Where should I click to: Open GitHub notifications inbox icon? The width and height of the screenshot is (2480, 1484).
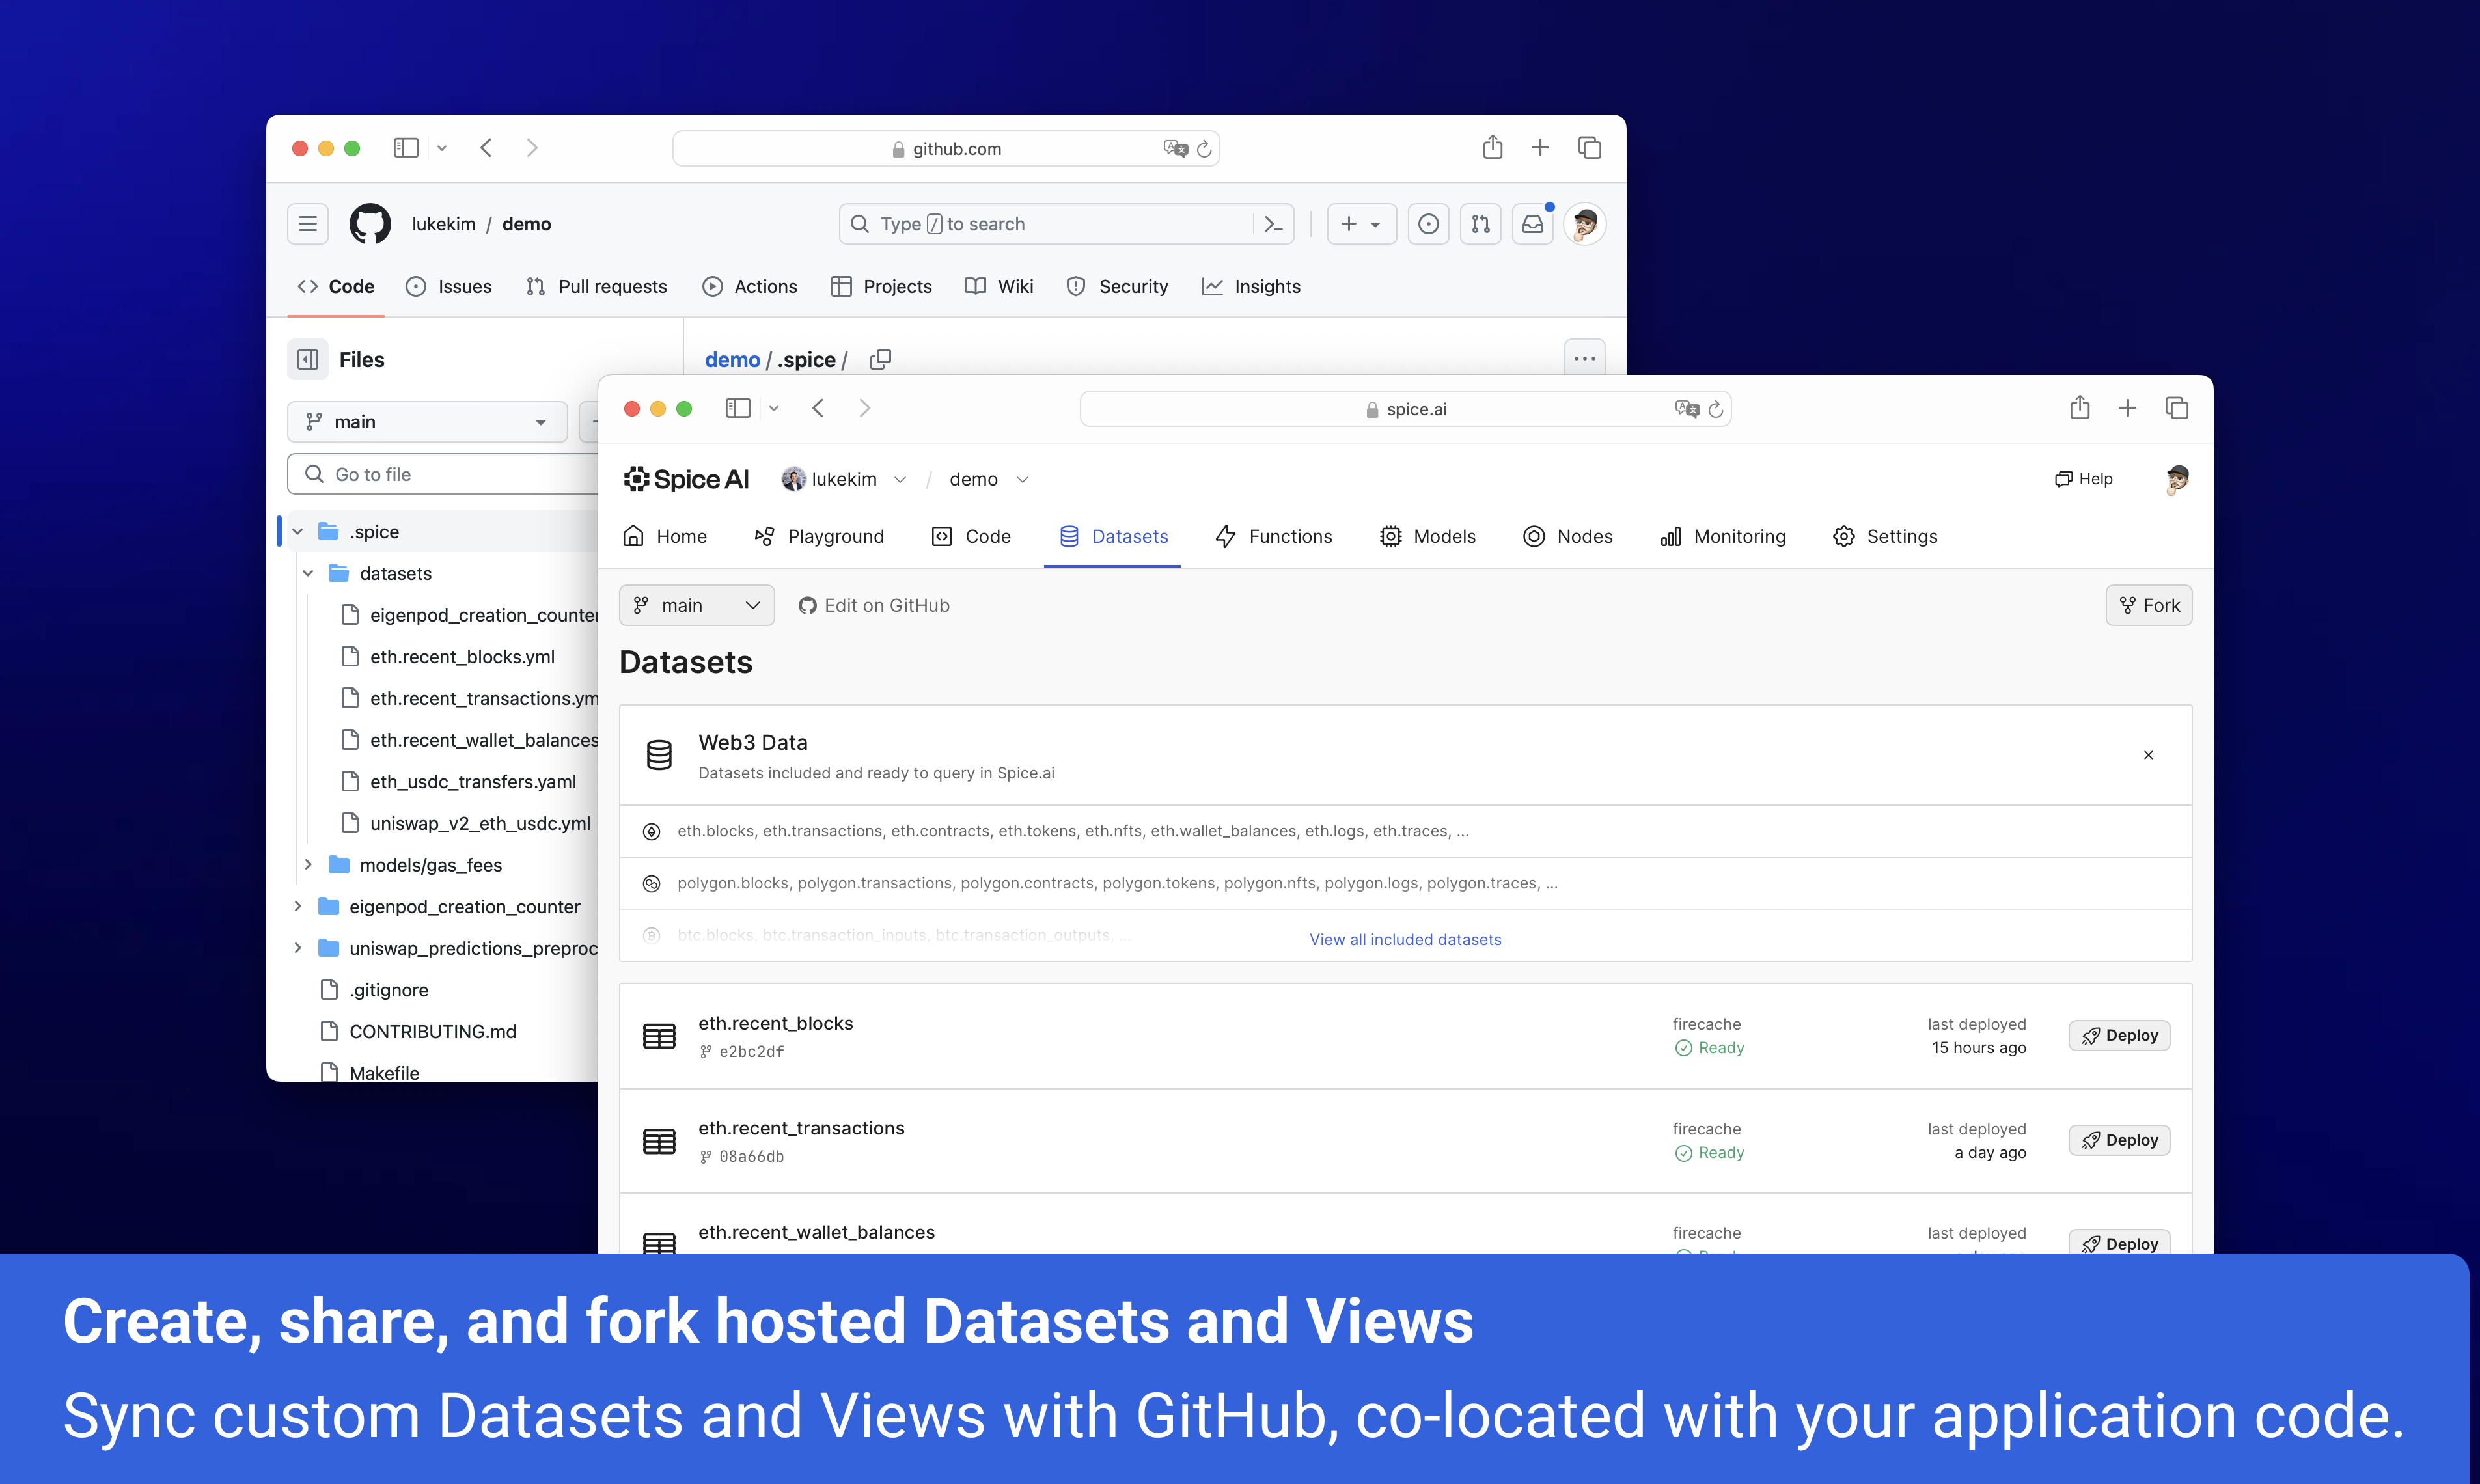tap(1532, 224)
